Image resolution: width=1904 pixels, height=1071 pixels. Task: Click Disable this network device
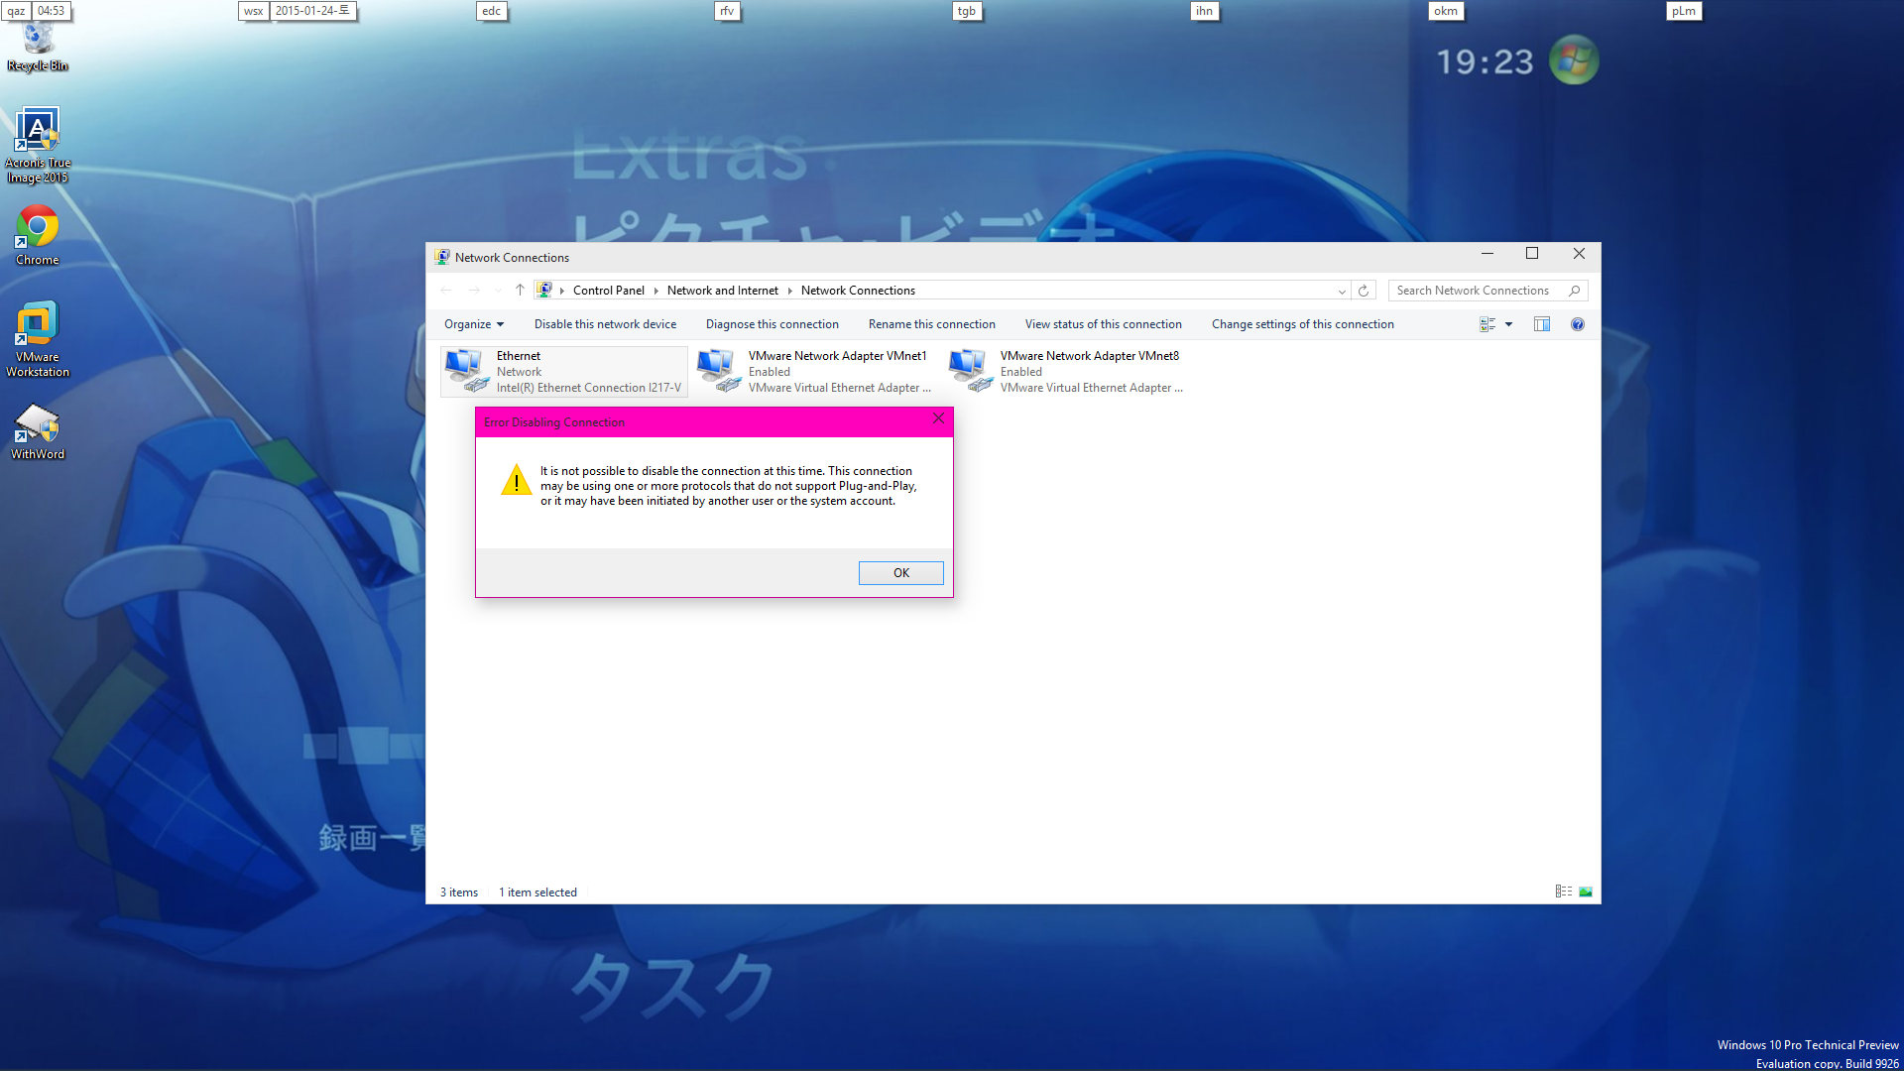click(x=605, y=324)
